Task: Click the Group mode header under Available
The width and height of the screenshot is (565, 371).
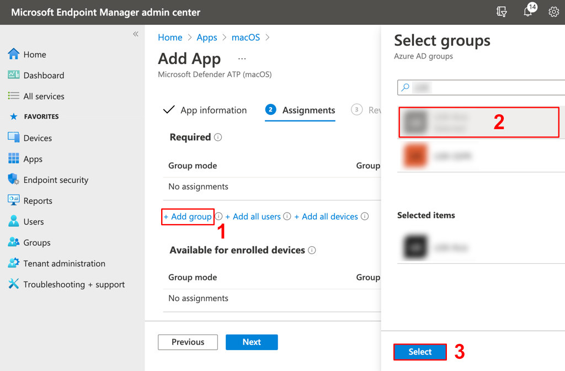Action: click(x=193, y=277)
